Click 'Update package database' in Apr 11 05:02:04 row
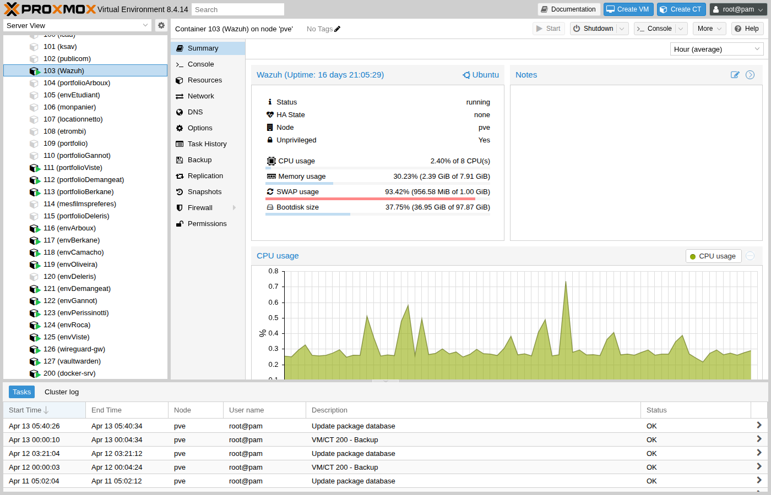The height and width of the screenshot is (495, 771). pos(354,481)
